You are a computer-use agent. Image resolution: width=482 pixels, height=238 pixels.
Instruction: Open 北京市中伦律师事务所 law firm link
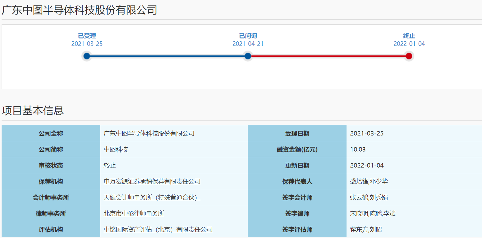pos(134,213)
